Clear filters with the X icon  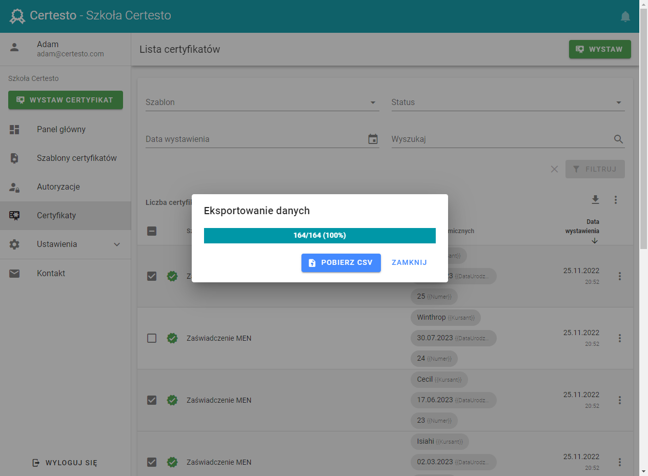[554, 169]
